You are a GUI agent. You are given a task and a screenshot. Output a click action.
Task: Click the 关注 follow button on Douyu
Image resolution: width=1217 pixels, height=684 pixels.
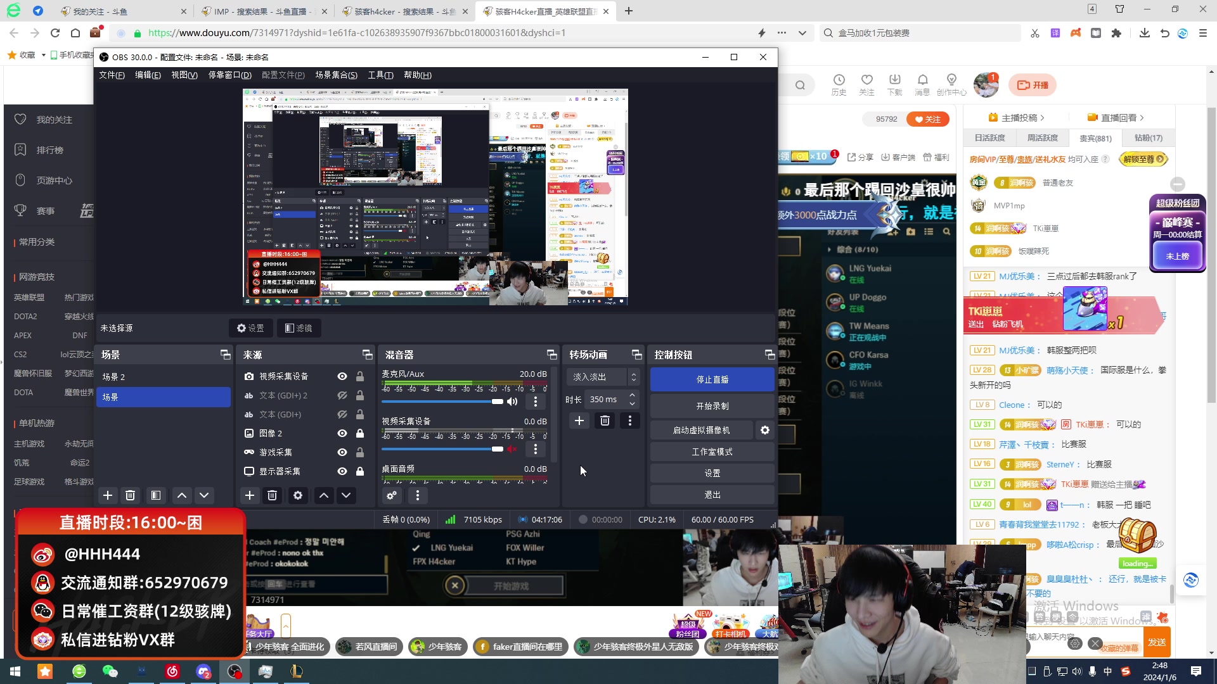(927, 119)
